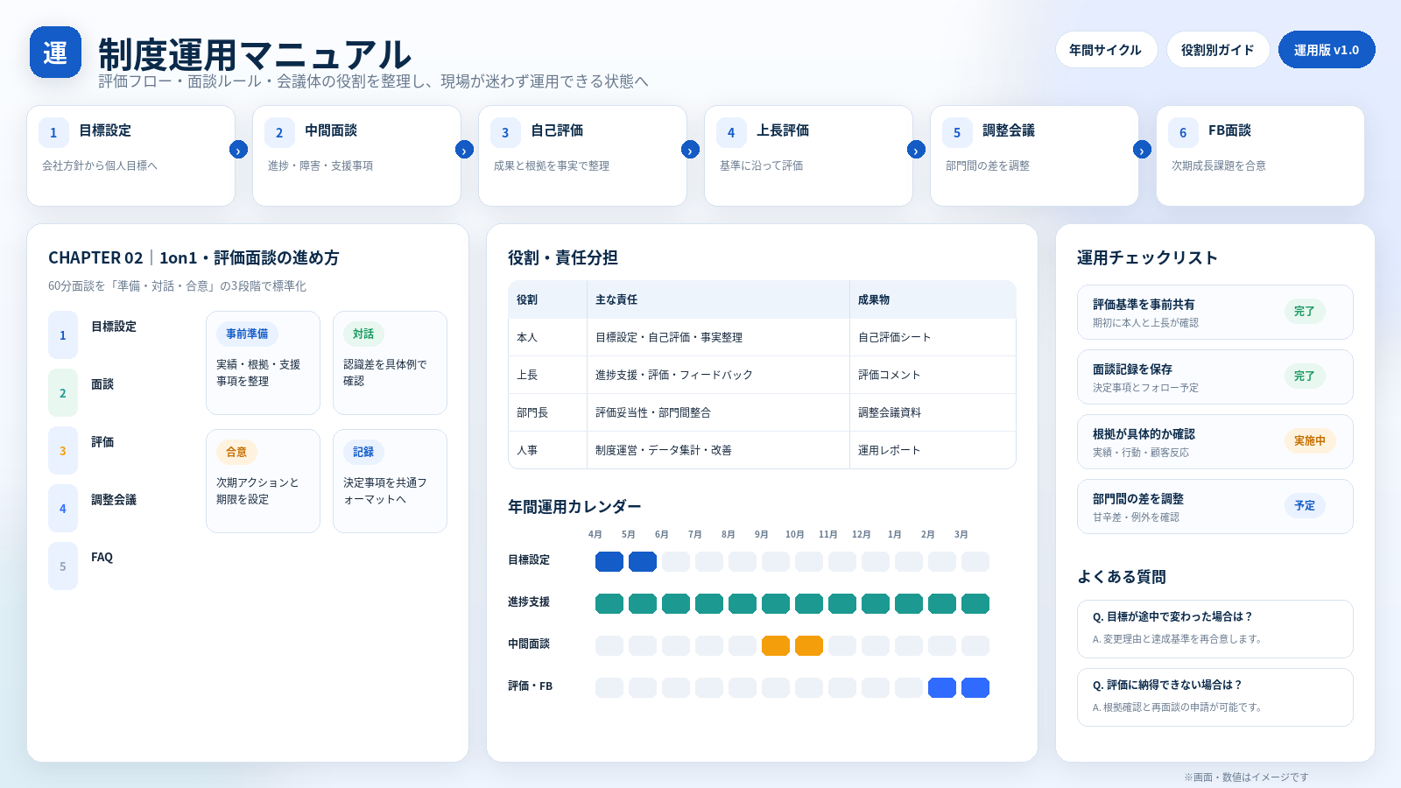This screenshot has height=788, width=1401.
Task: Open checklist item 面談記録を保存
Action: coord(1214,377)
